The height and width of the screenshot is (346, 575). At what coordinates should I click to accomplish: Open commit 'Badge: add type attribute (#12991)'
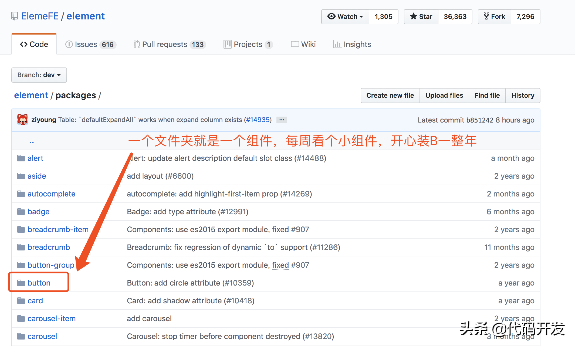188,212
